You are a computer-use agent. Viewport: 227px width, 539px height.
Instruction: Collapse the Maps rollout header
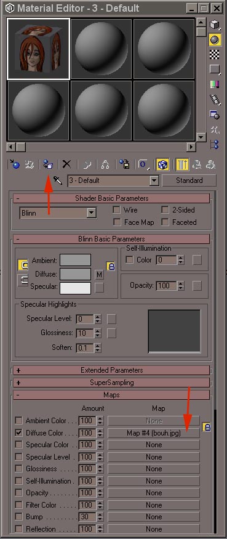point(111,395)
